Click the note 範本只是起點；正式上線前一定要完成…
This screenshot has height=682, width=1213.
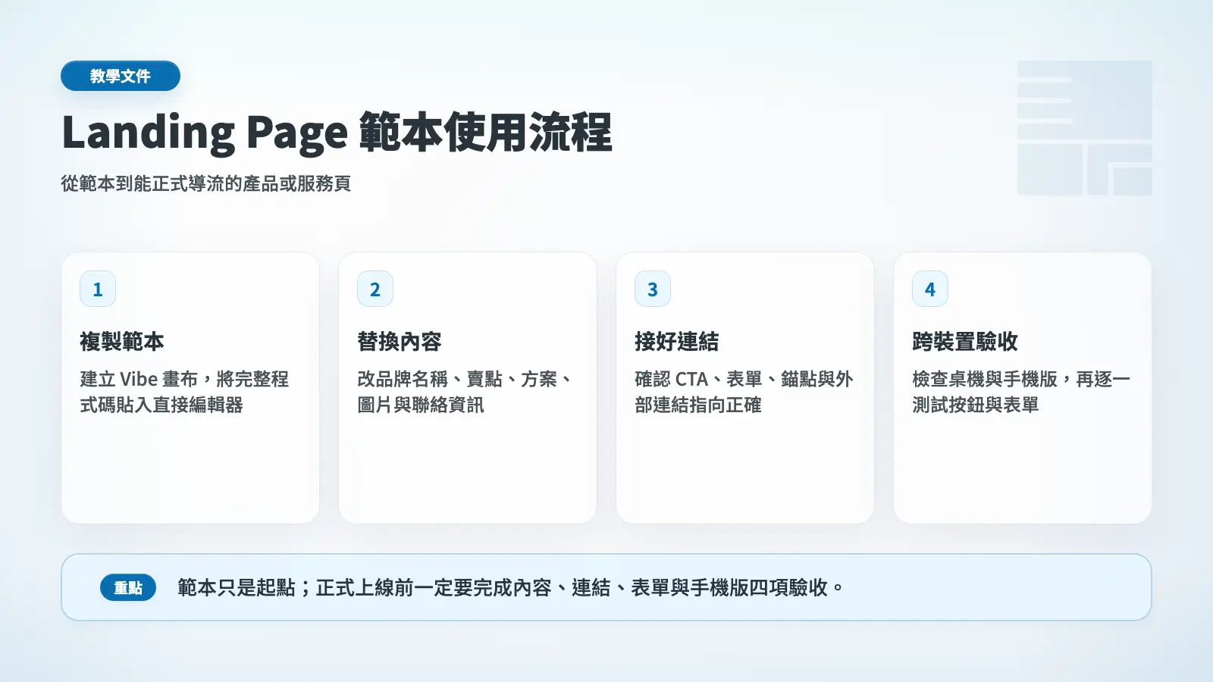pos(511,588)
